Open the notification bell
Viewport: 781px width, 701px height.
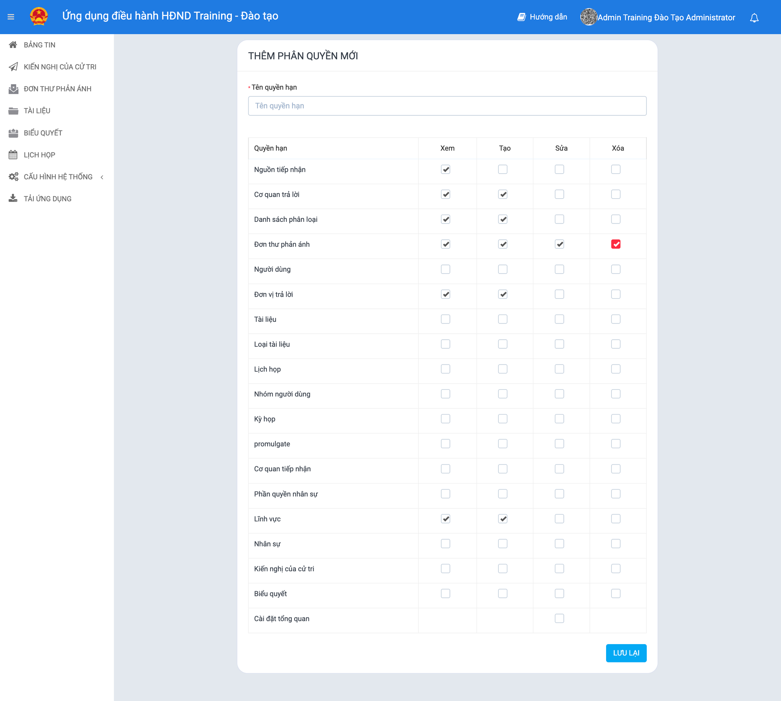point(754,18)
